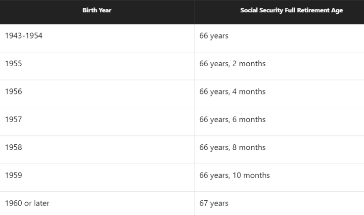Select the 66 years, 4 months cell
The width and height of the screenshot is (364, 215).
click(x=279, y=94)
